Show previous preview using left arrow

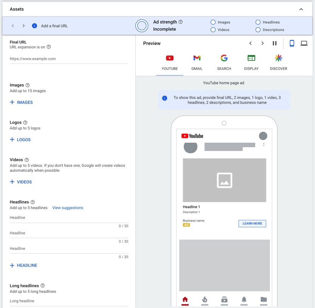click(x=250, y=43)
